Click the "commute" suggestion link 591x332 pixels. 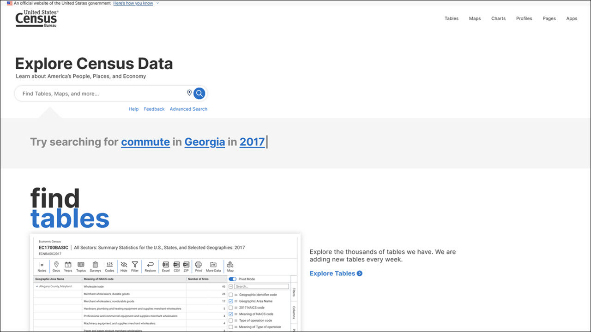coord(145,142)
